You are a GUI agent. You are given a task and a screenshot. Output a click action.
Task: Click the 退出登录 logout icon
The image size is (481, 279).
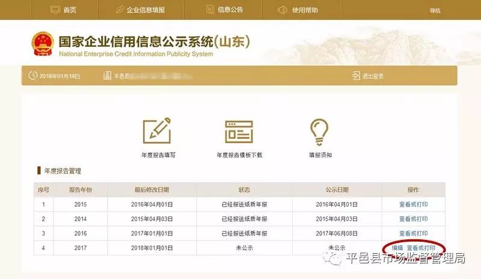356,76
